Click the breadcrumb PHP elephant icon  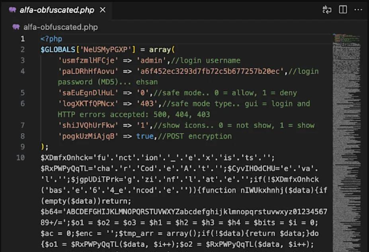pyautogui.click(x=16, y=27)
